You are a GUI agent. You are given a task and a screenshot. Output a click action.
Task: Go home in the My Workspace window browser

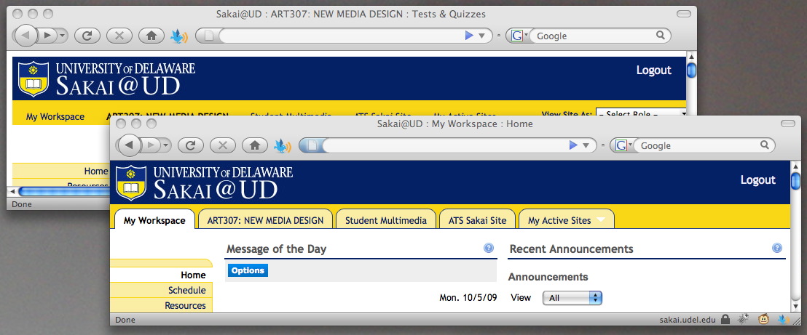point(255,145)
